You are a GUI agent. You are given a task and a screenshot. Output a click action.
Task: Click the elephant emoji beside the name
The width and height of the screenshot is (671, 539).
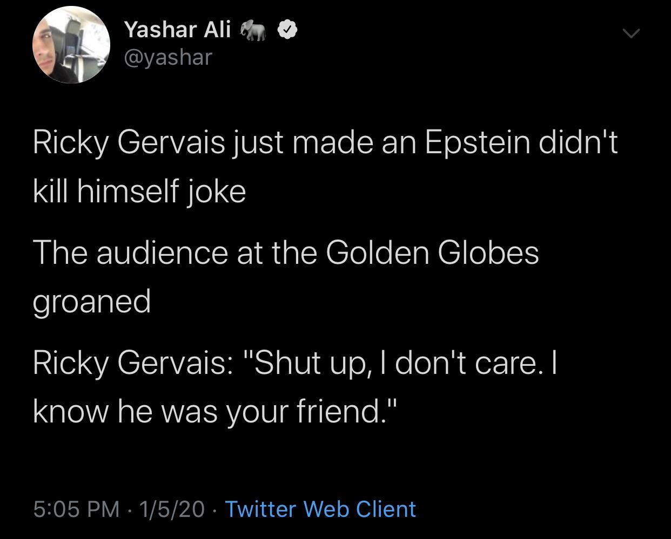click(x=253, y=31)
